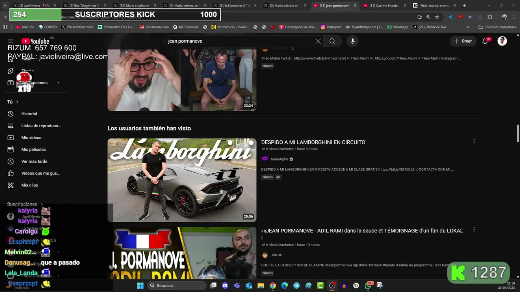
Task: Open the Chrome extensions puzzle icon
Action: click(x=490, y=17)
